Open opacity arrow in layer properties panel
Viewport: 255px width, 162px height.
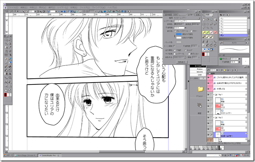[x=186, y=28]
